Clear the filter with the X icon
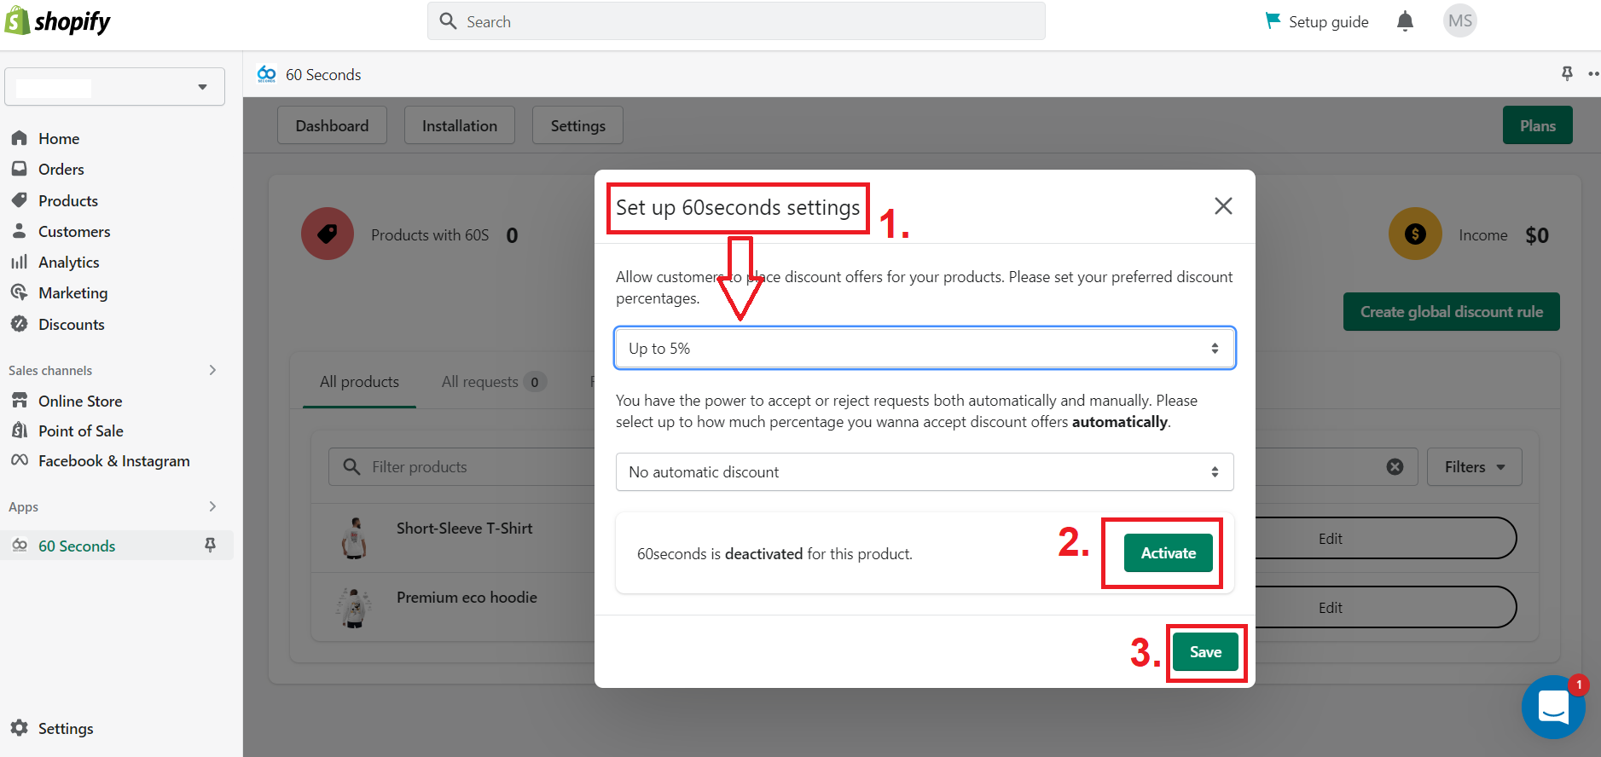Image resolution: width=1601 pixels, height=757 pixels. (1395, 466)
